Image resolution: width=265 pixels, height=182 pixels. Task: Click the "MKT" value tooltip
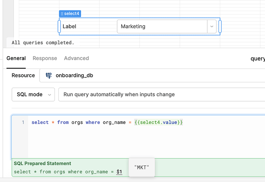click(142, 167)
